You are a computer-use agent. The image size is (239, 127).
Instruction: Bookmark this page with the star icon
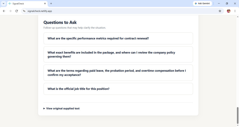(220, 11)
